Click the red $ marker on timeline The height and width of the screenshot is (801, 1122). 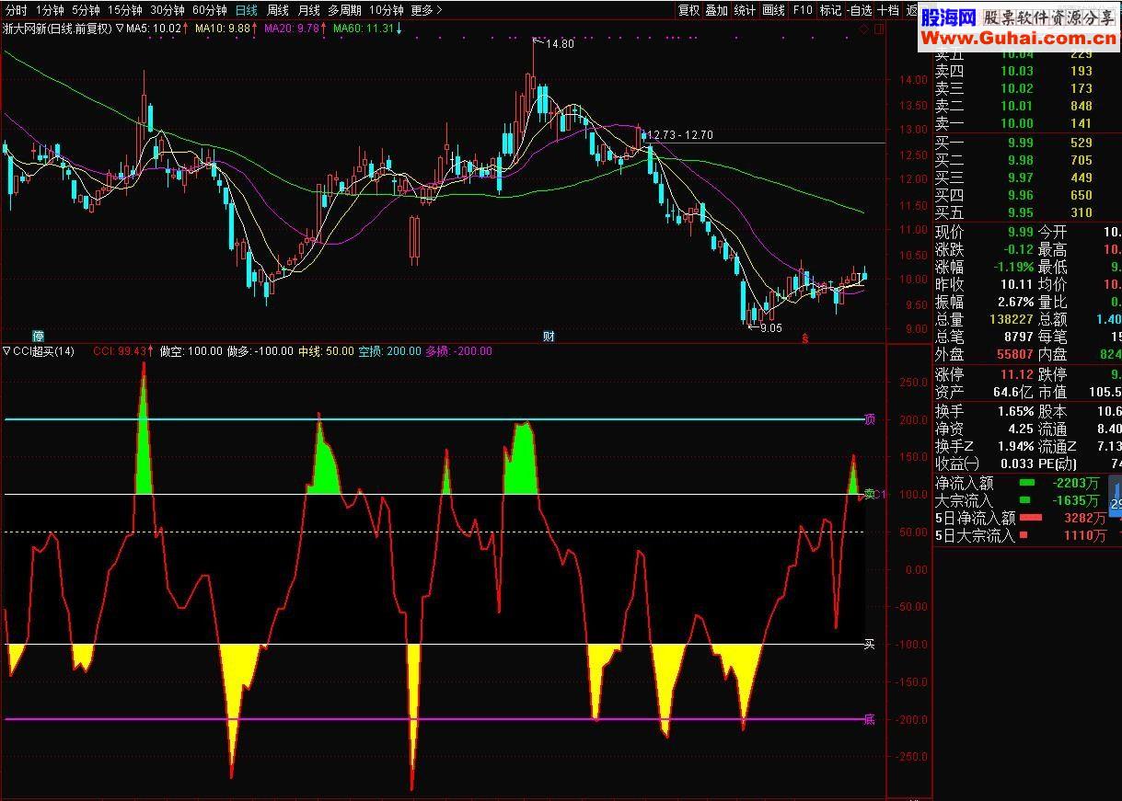805,338
